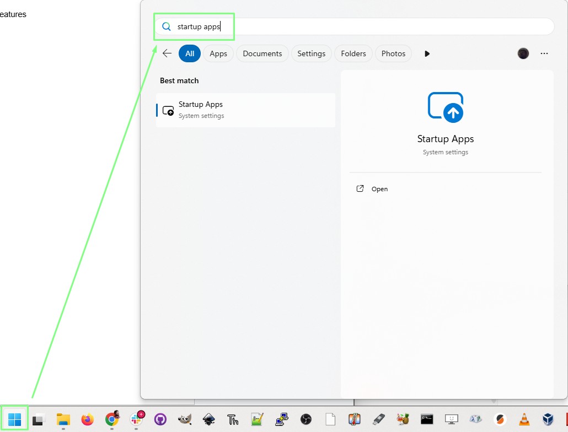Switch to the Folders filter
This screenshot has width=568, height=432.
[x=353, y=53]
